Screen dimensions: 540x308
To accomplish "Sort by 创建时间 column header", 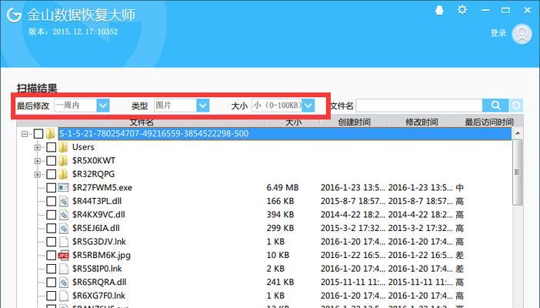I will tap(354, 122).
